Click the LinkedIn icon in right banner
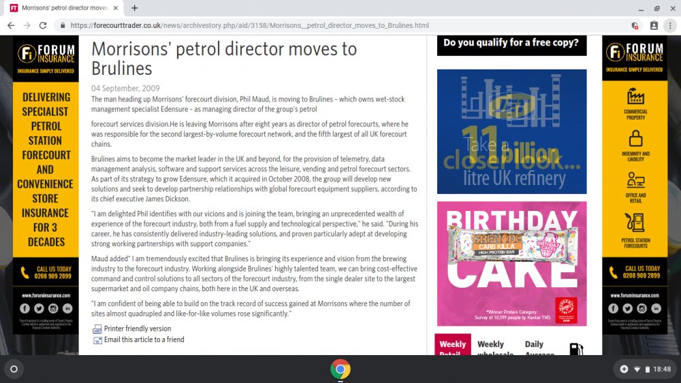Viewport: 681px width, 383px height. point(656,308)
